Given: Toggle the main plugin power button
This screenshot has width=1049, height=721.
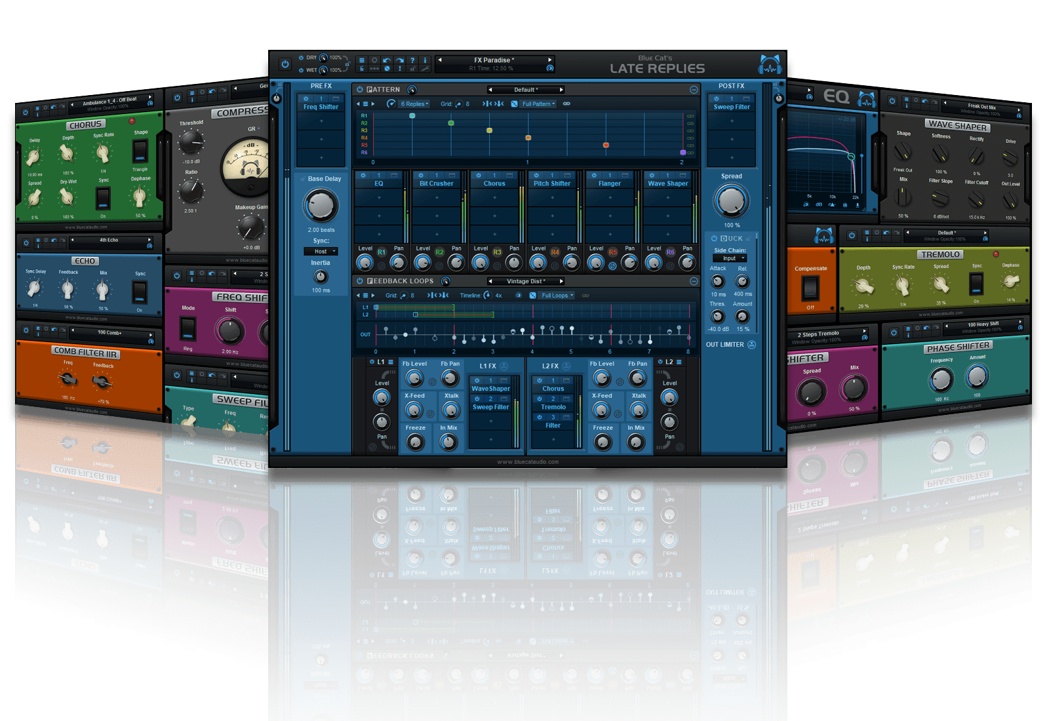Looking at the screenshot, I should (285, 64).
